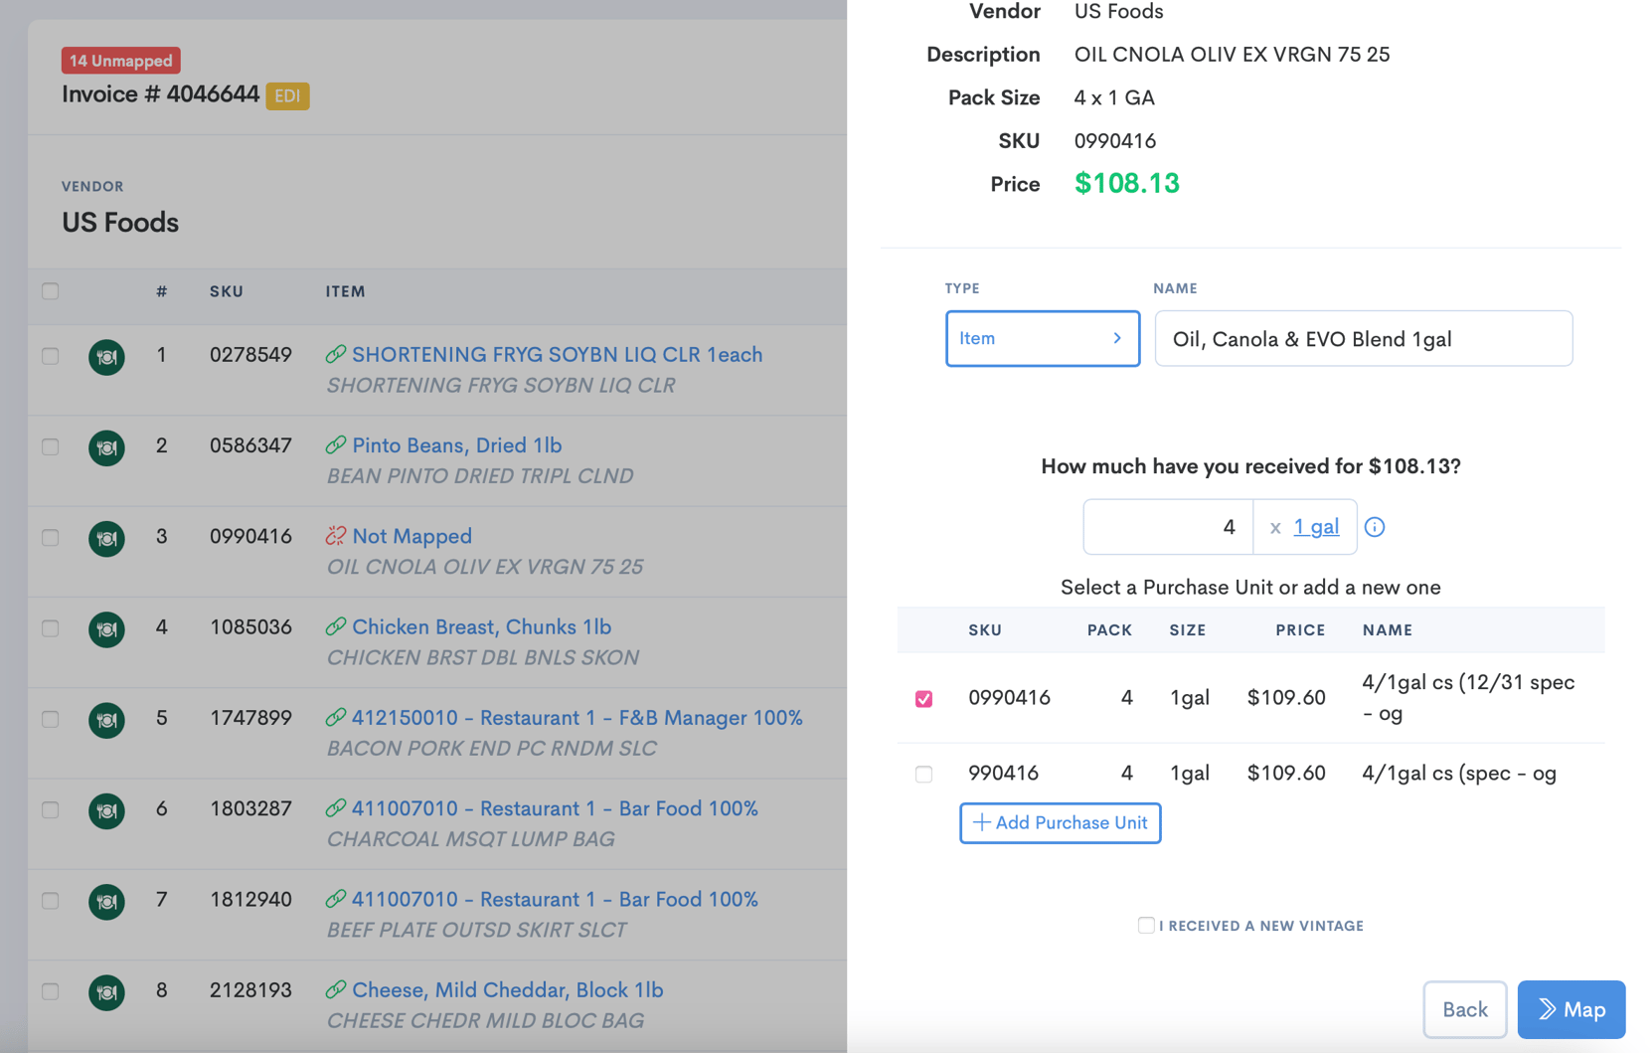1651x1053 pixels.
Task: Click the Name field with Oil, Canola
Action: [x=1363, y=339]
